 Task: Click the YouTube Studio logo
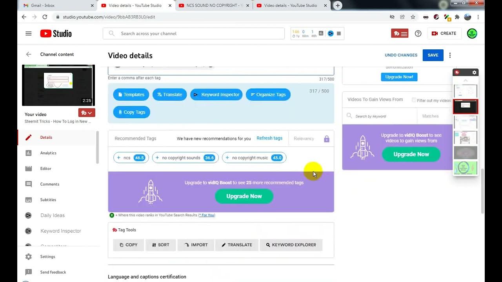click(56, 34)
